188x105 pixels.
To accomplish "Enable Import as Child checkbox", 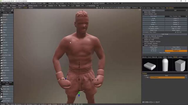I will (143, 40).
